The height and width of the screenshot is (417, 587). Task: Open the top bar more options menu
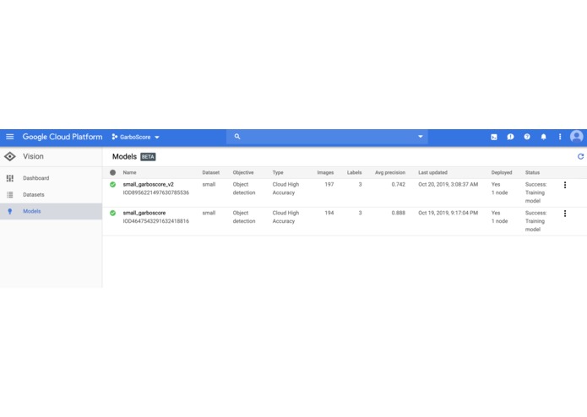point(560,137)
